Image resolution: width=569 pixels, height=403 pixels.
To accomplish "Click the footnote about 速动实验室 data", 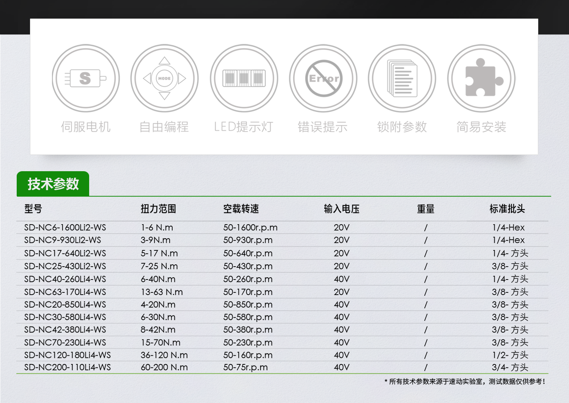I will click(465, 381).
